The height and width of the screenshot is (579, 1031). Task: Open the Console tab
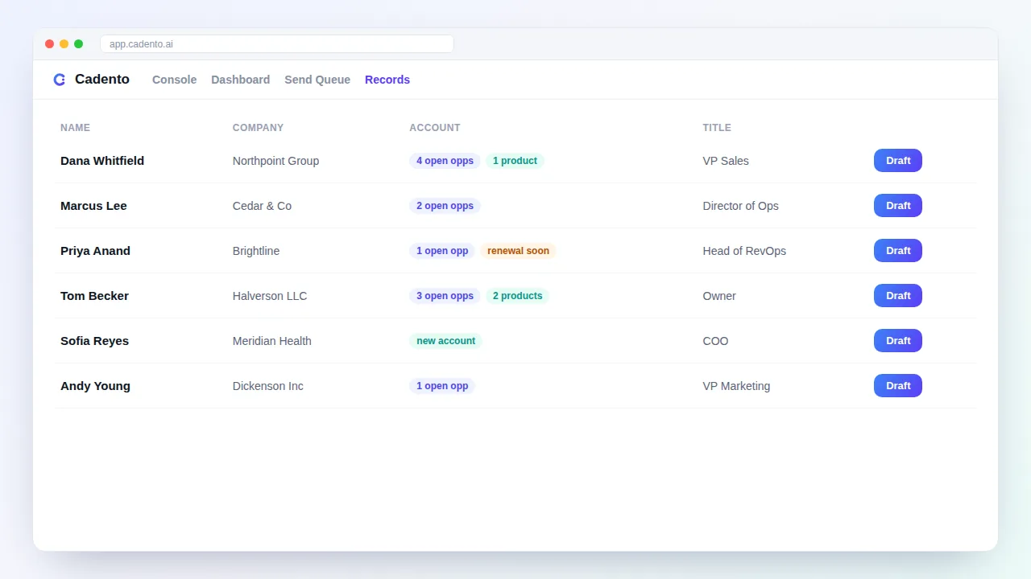[x=174, y=80]
